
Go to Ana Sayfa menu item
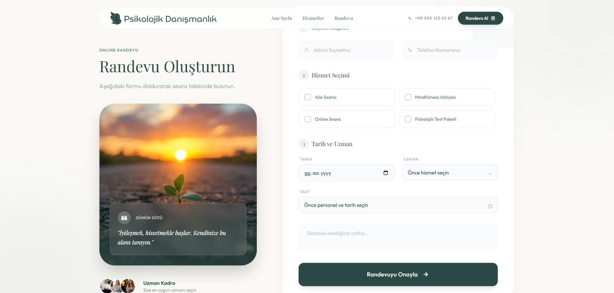pyautogui.click(x=281, y=18)
